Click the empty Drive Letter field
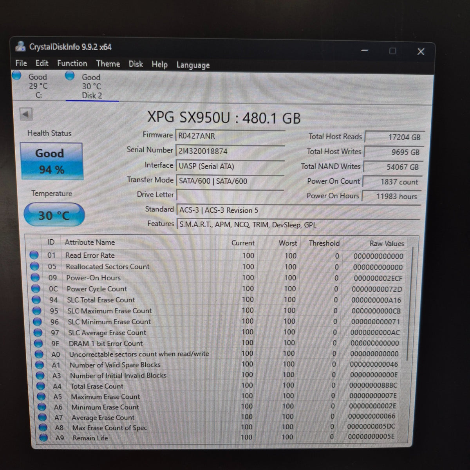The height and width of the screenshot is (470, 470). pyautogui.click(x=230, y=195)
